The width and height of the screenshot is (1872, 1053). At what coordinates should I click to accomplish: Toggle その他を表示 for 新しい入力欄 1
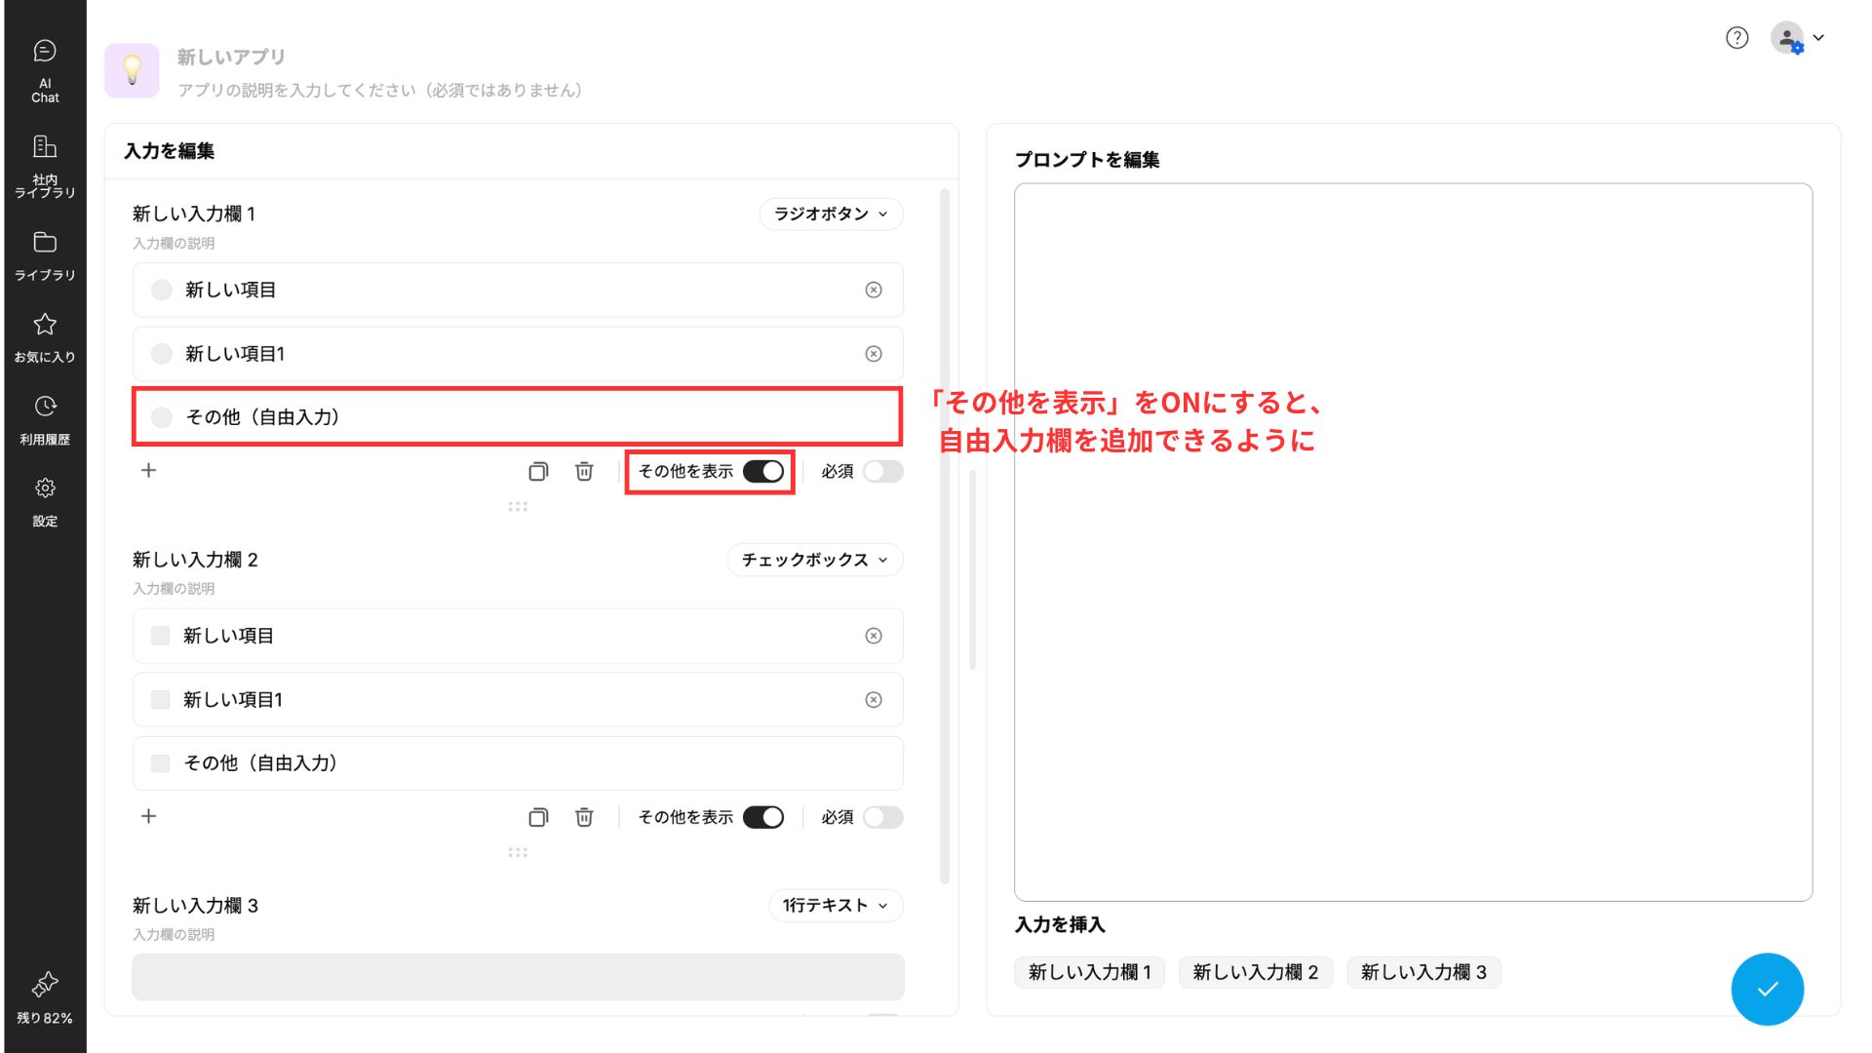[763, 472]
